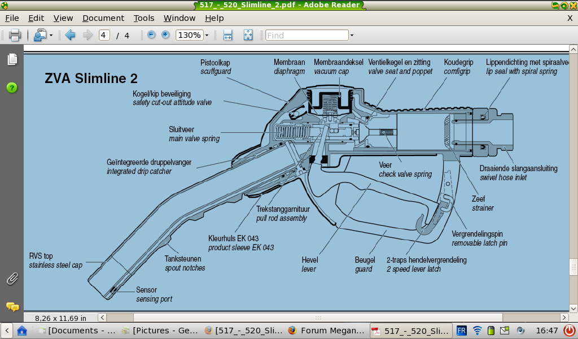Go to the previous page with the blue arrow
The width and height of the screenshot is (578, 339).
(x=70, y=35)
